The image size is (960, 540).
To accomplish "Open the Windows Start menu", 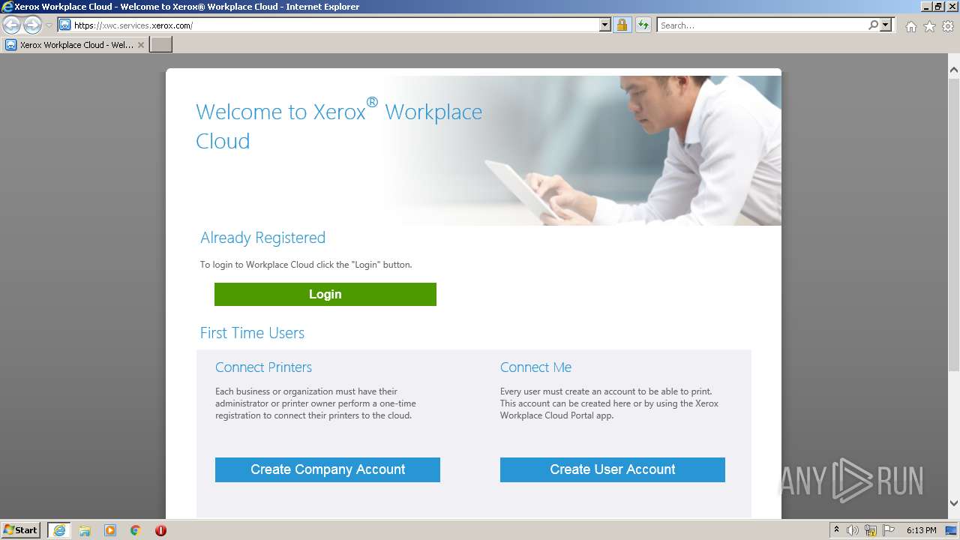I will pyautogui.click(x=21, y=529).
